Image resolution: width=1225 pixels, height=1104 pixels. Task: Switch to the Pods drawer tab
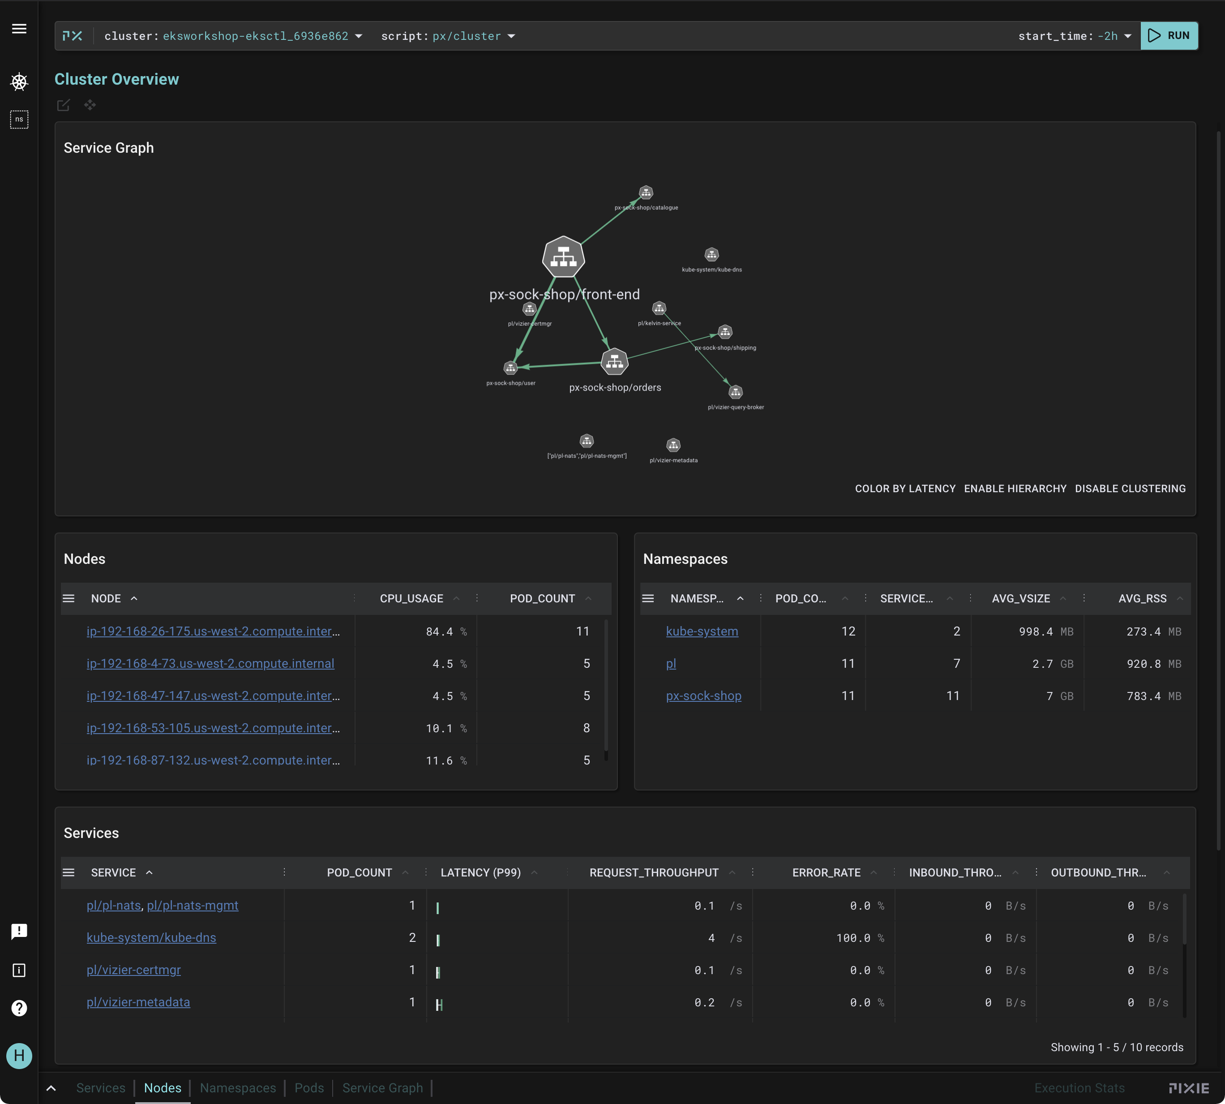[308, 1088]
